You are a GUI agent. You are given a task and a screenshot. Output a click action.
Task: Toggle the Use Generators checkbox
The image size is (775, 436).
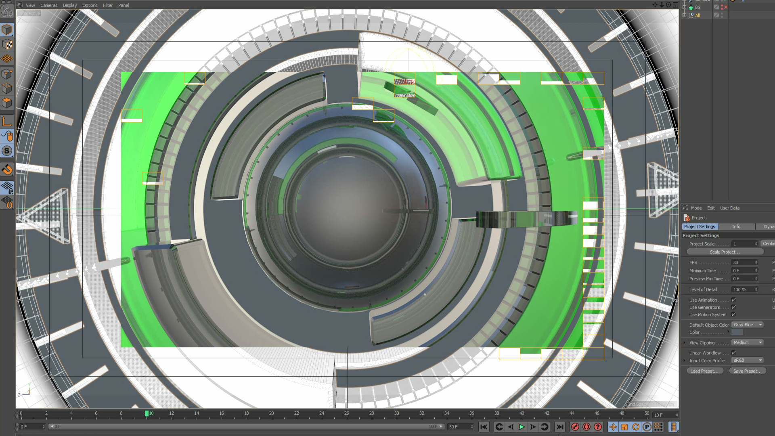click(733, 307)
